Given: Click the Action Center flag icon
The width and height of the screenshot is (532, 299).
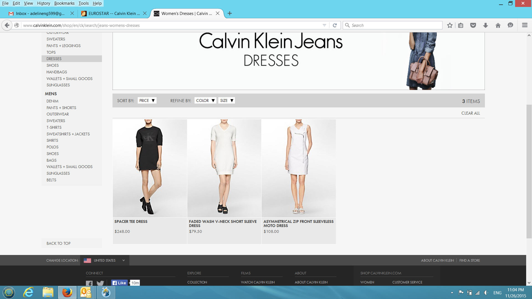Looking at the screenshot, I should (x=461, y=293).
